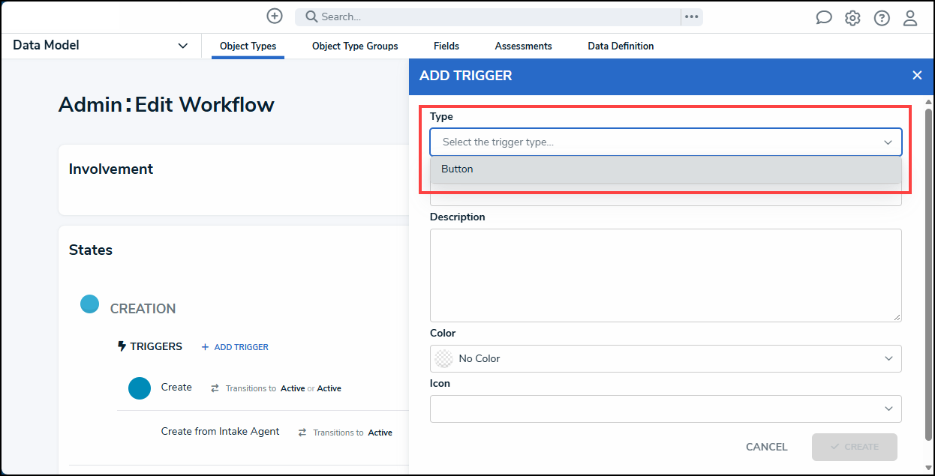Open the Create trigger

coord(176,388)
